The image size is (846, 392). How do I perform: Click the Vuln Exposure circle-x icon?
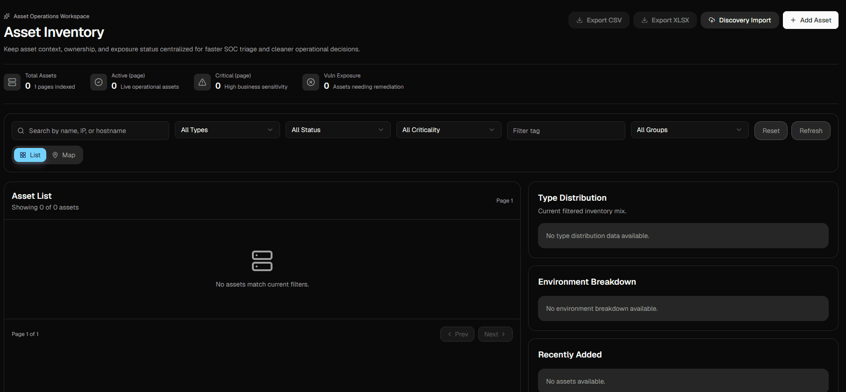[311, 82]
